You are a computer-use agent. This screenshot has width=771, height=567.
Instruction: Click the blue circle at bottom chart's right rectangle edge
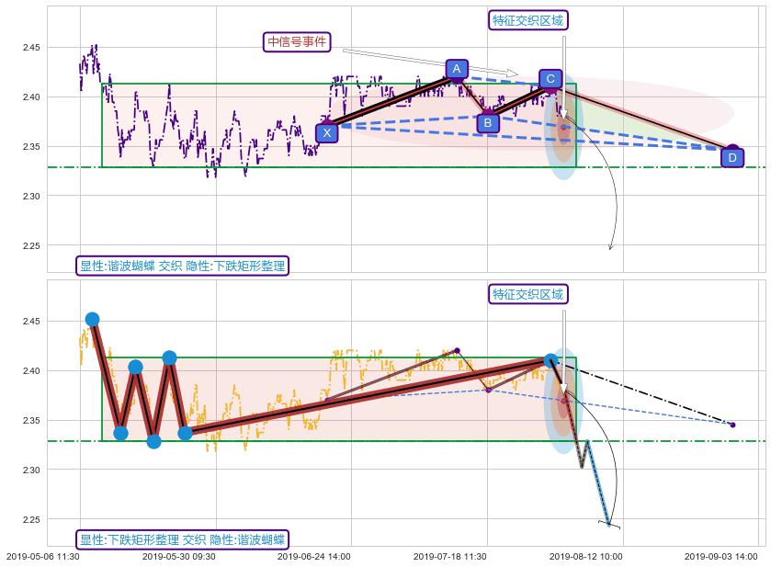click(551, 361)
